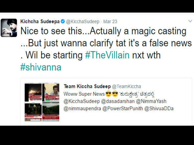Open Kichcha Sudeepa's profile avatar
The height and width of the screenshot is (145, 194).
[x=9, y=28]
